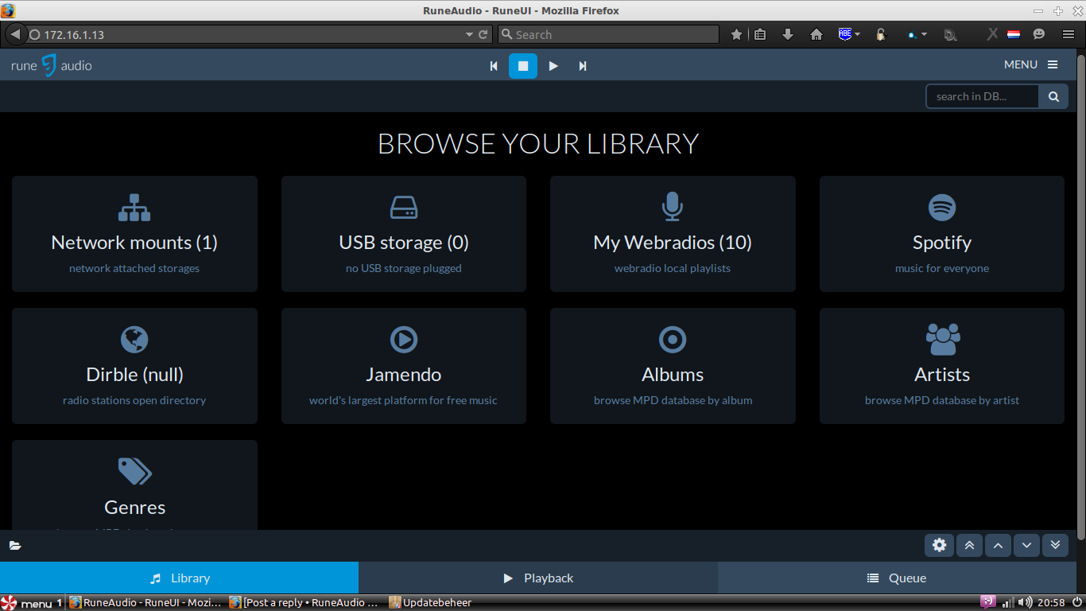Viewport: 1086px width, 611px height.
Task: Click the open folder icon in bottom bar
Action: tap(15, 546)
